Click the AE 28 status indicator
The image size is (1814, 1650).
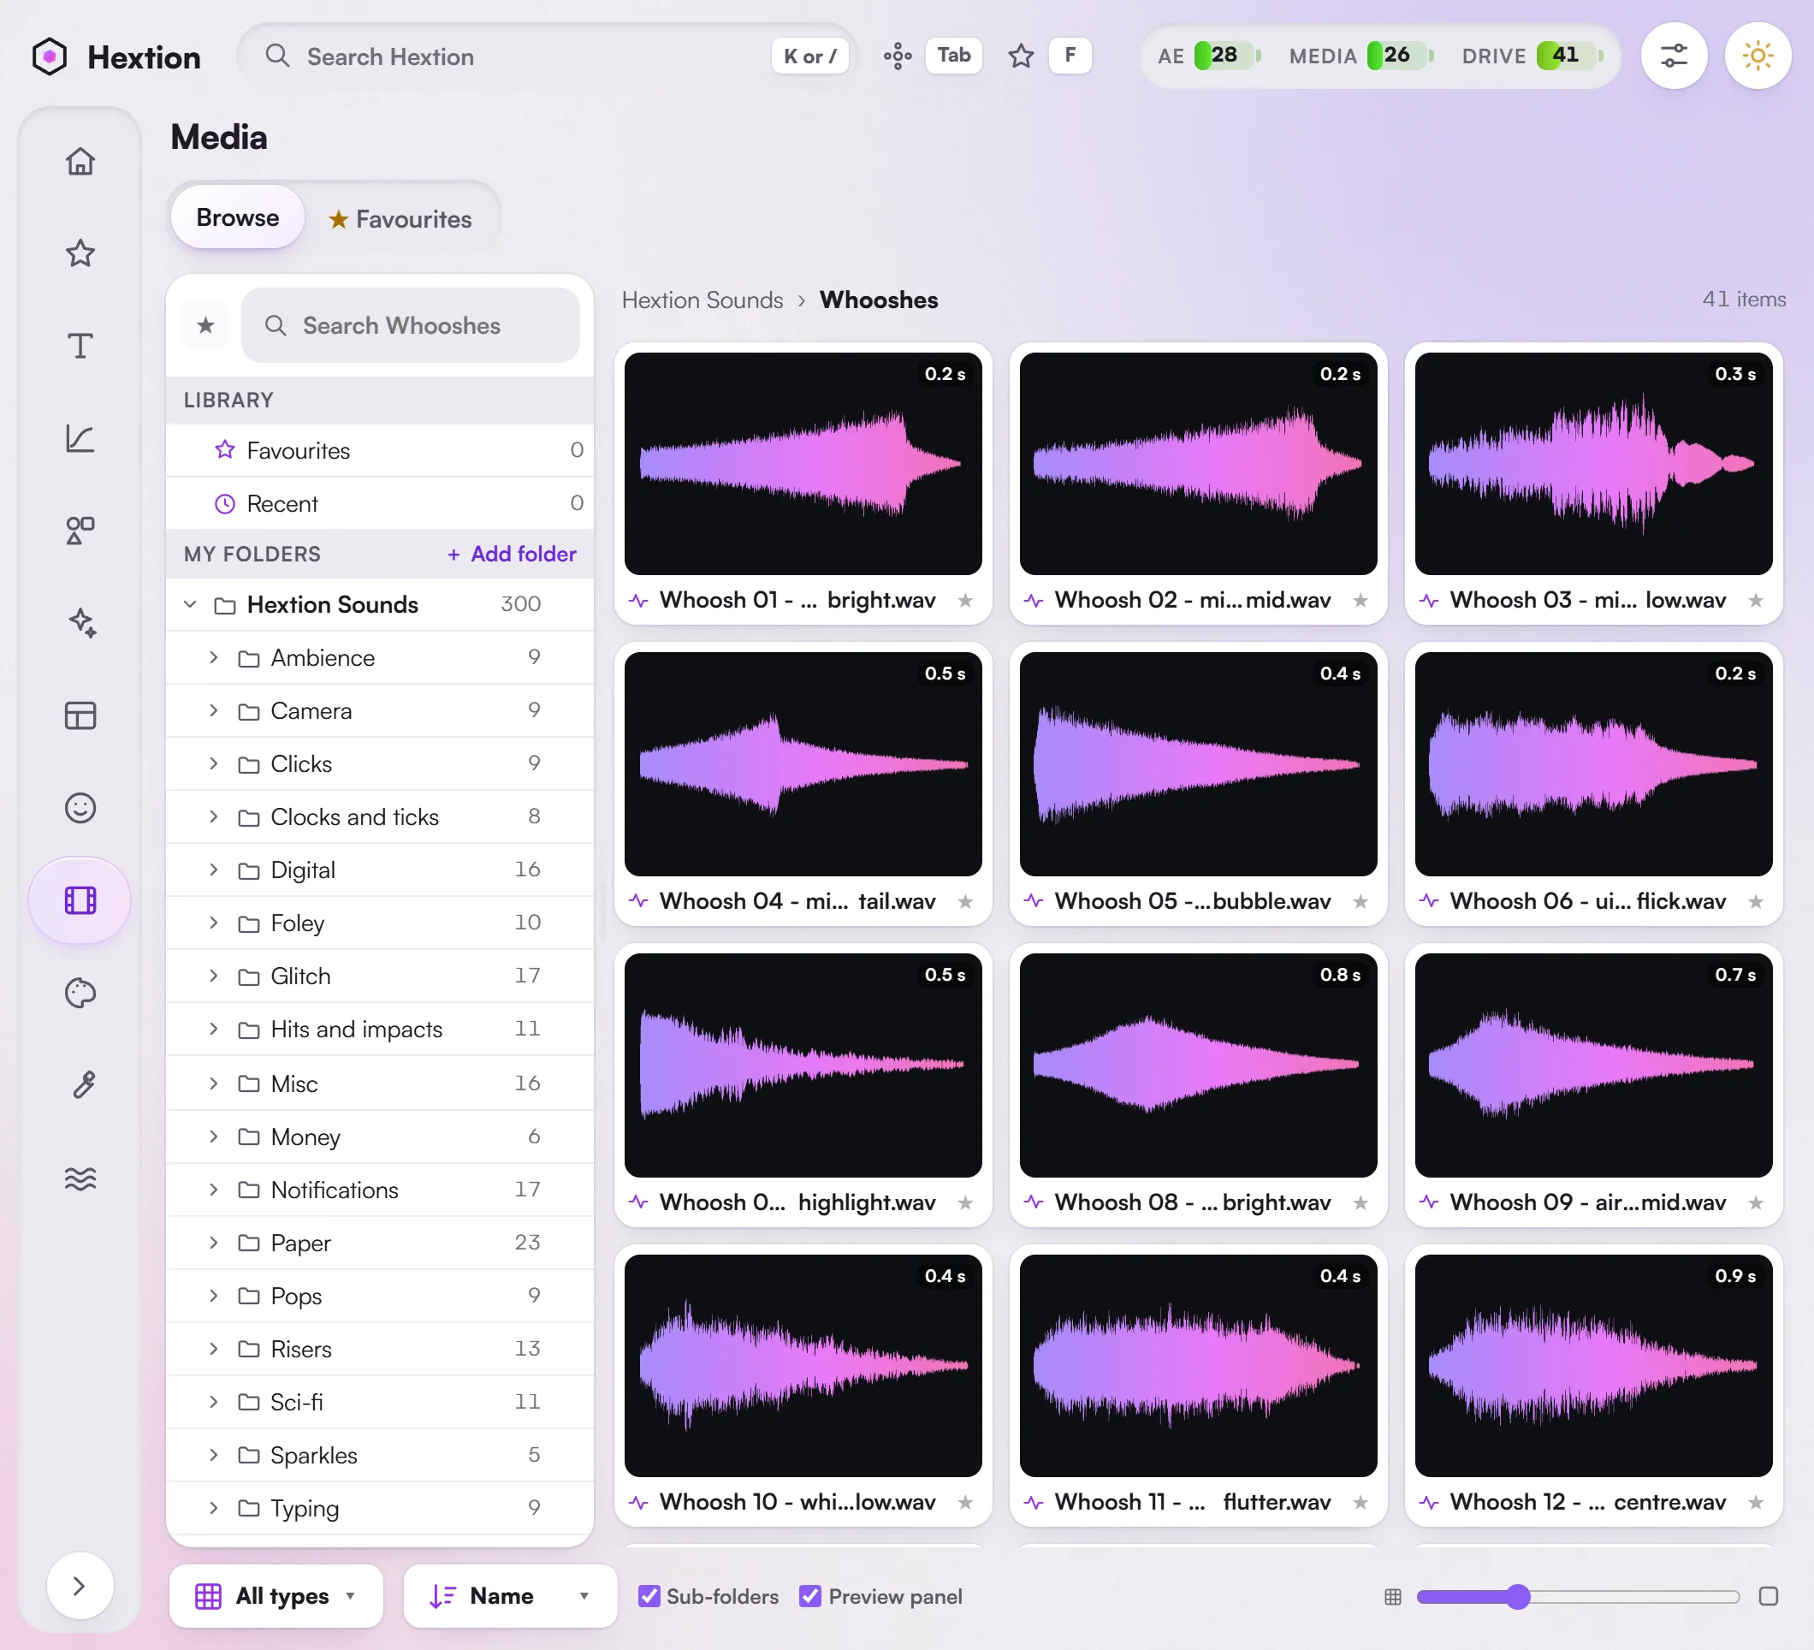click(x=1208, y=56)
